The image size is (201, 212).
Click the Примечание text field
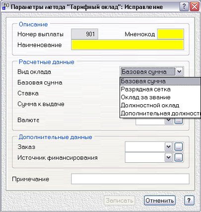[x=130, y=179]
